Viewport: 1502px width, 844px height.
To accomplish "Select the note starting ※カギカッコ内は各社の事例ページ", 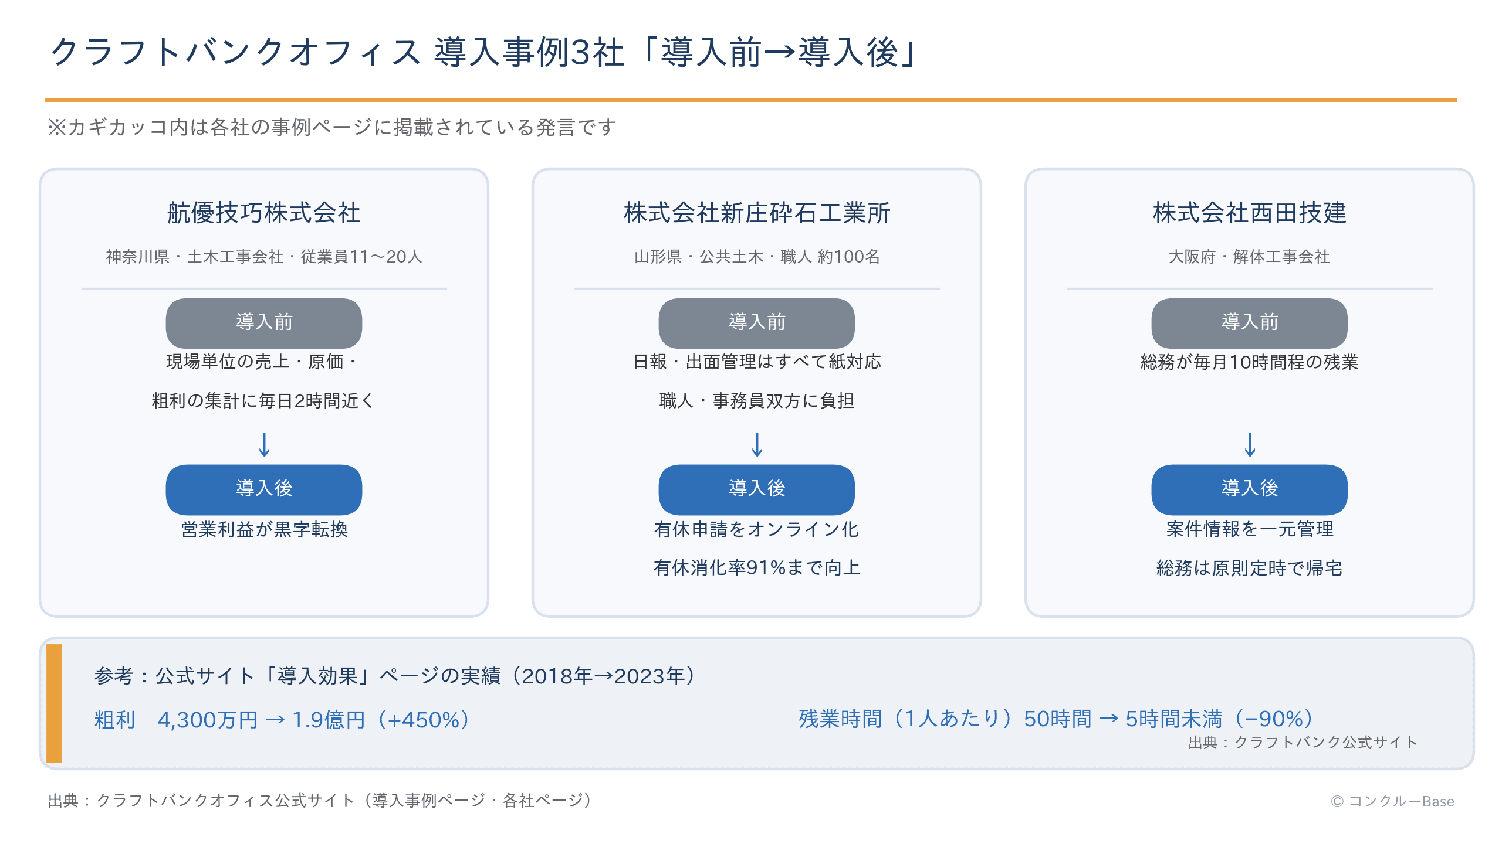I will [x=331, y=127].
